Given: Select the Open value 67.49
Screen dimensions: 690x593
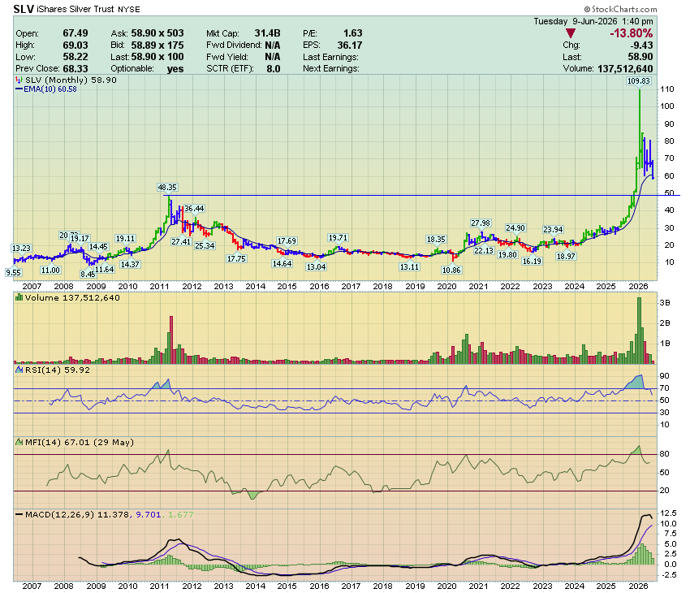Looking at the screenshot, I should pyautogui.click(x=75, y=33).
